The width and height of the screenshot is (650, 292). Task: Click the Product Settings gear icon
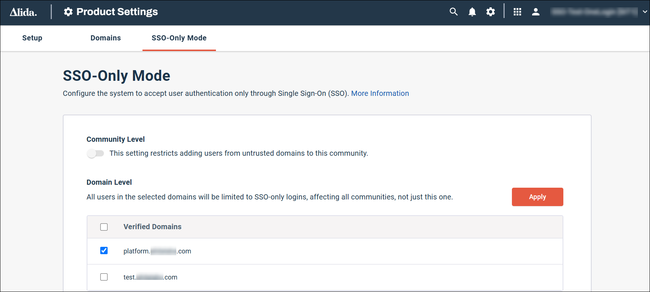[68, 12]
